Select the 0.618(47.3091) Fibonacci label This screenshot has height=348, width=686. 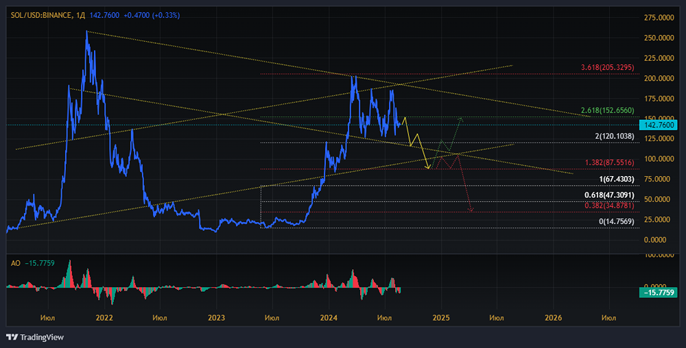click(x=609, y=195)
